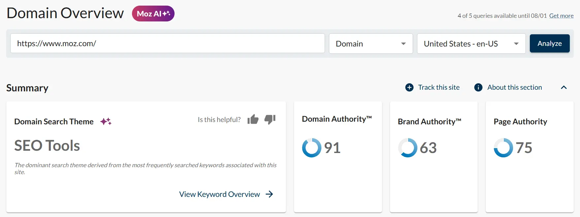This screenshot has height=217, width=580.
Task: Click the Brand Authority donut chart
Action: coord(408,148)
